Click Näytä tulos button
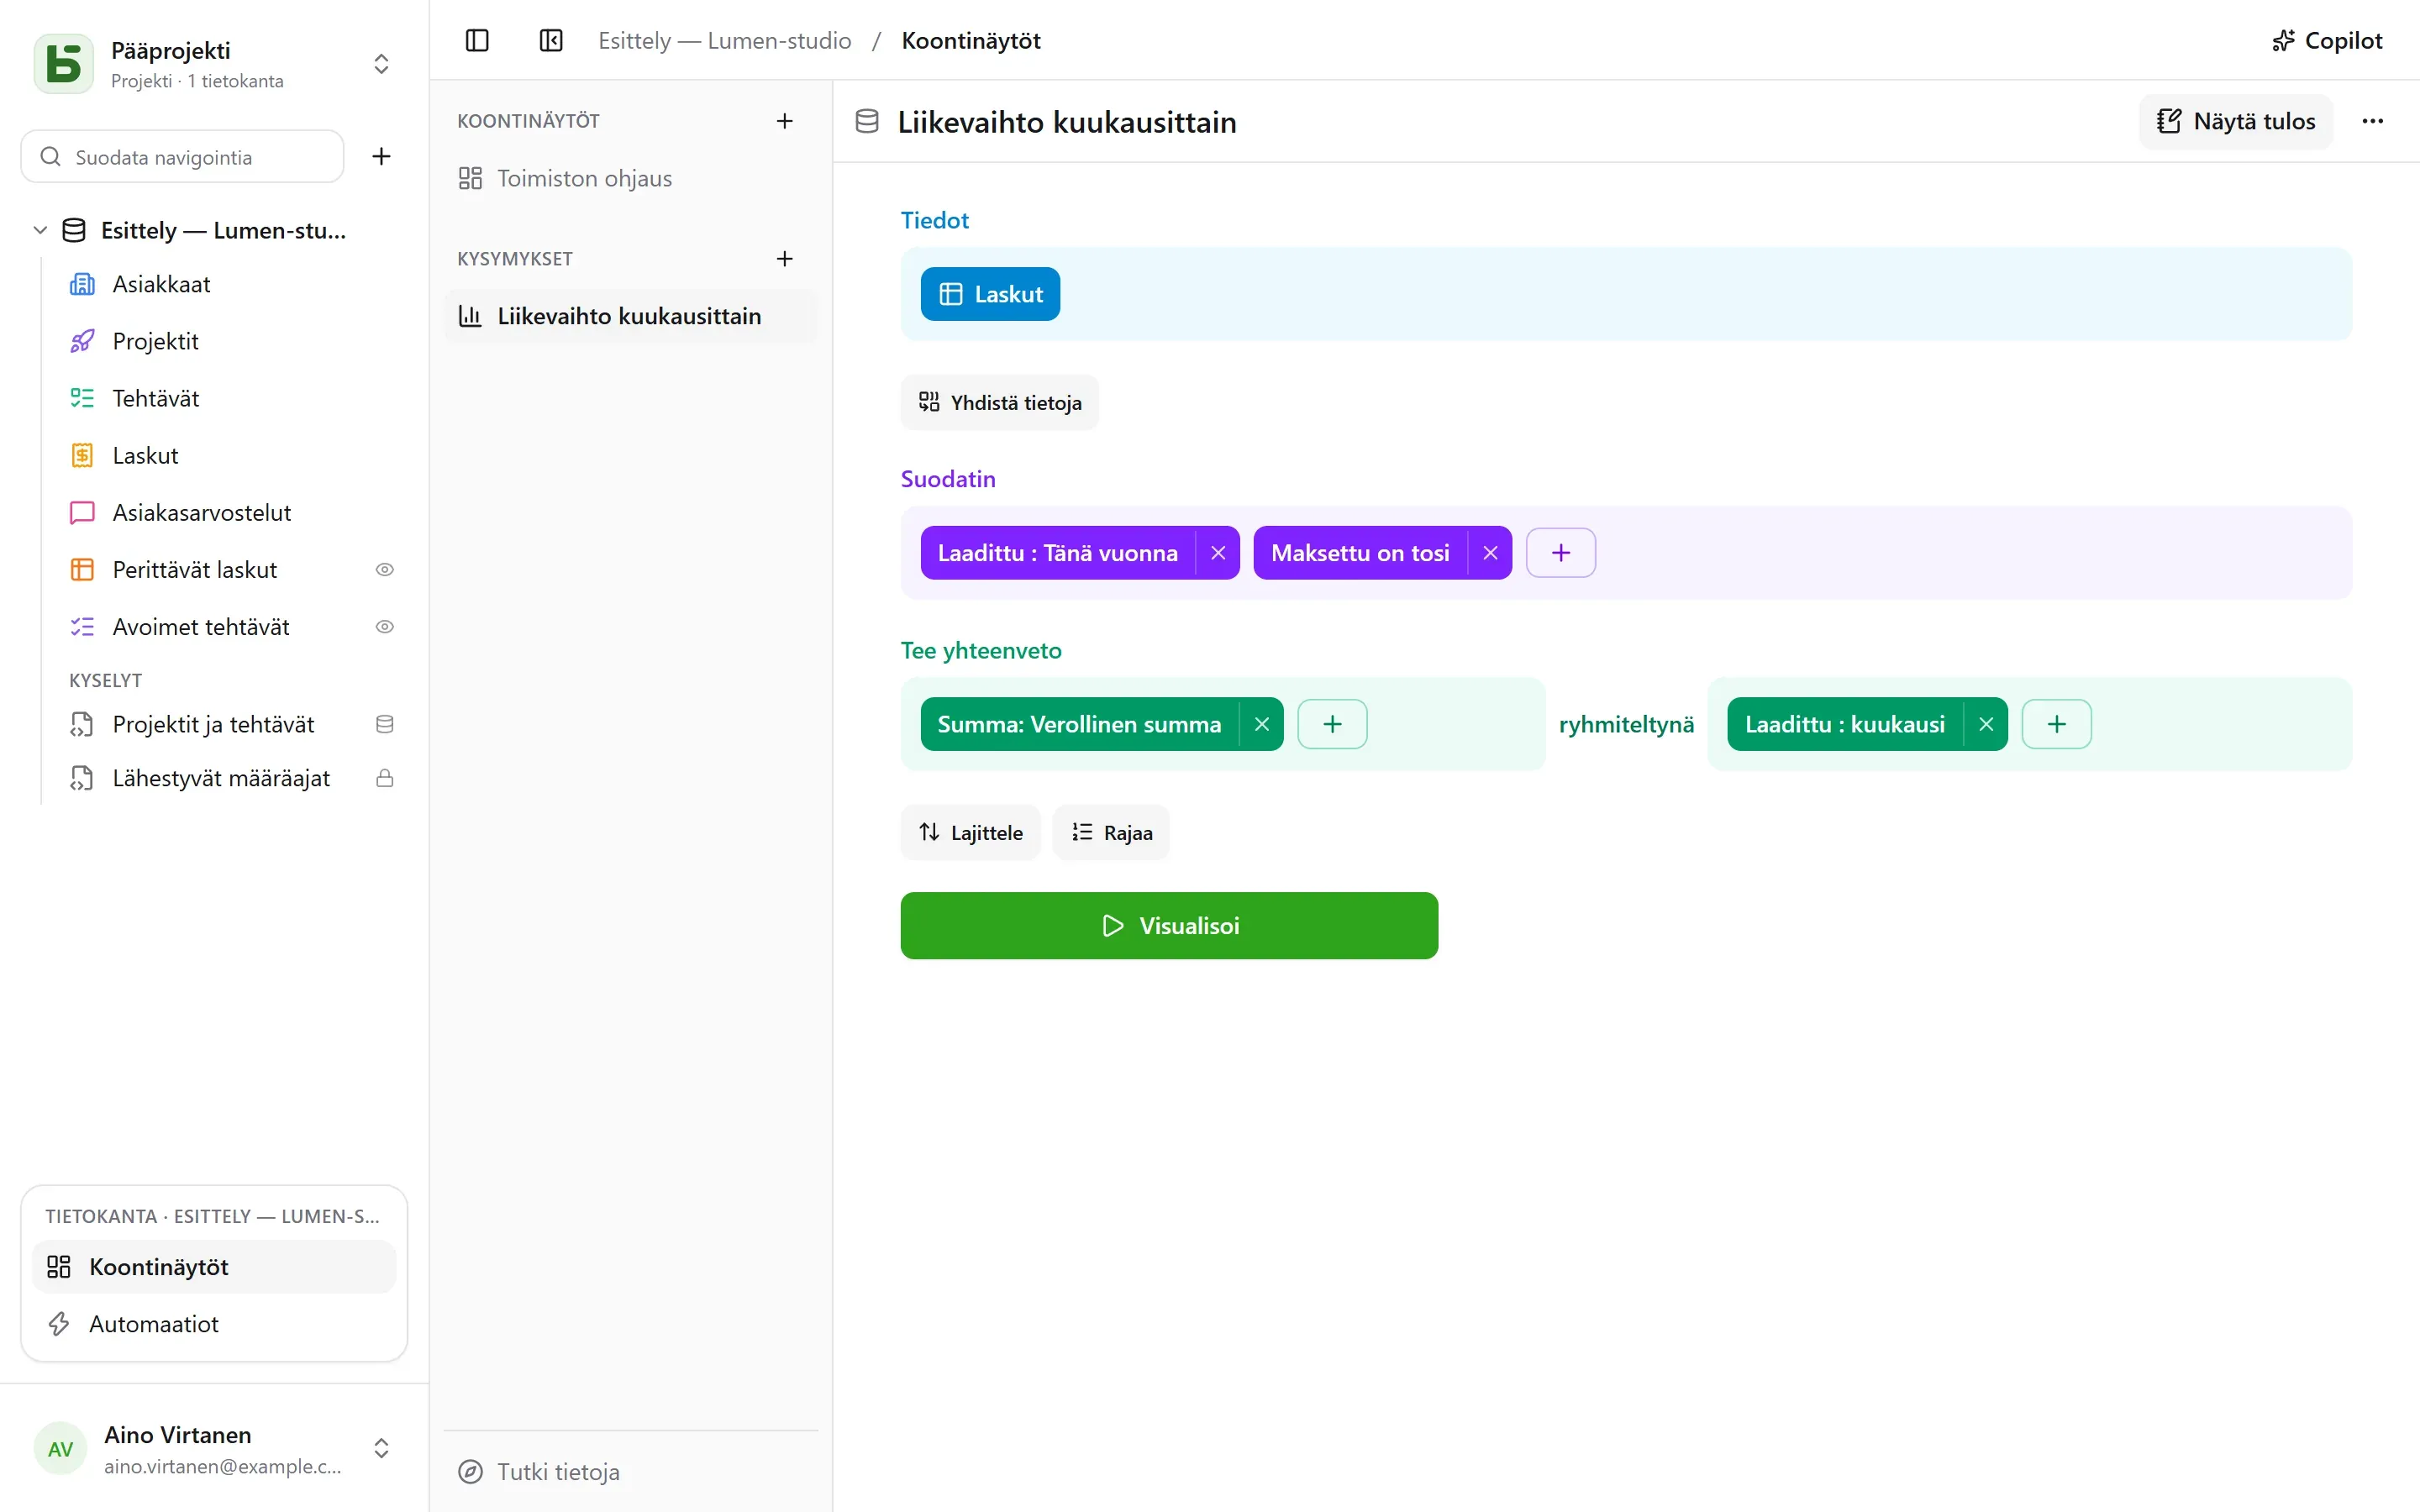The width and height of the screenshot is (2420, 1512). coord(2235,121)
